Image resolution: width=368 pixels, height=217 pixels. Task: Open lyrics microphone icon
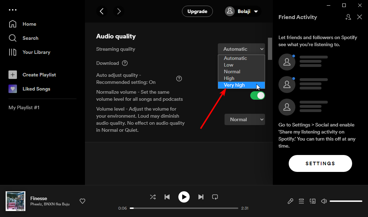(x=290, y=201)
